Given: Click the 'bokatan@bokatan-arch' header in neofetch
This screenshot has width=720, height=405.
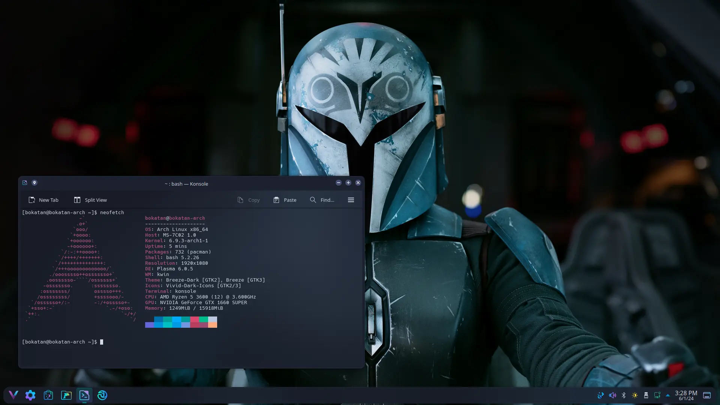Looking at the screenshot, I should 175,218.
